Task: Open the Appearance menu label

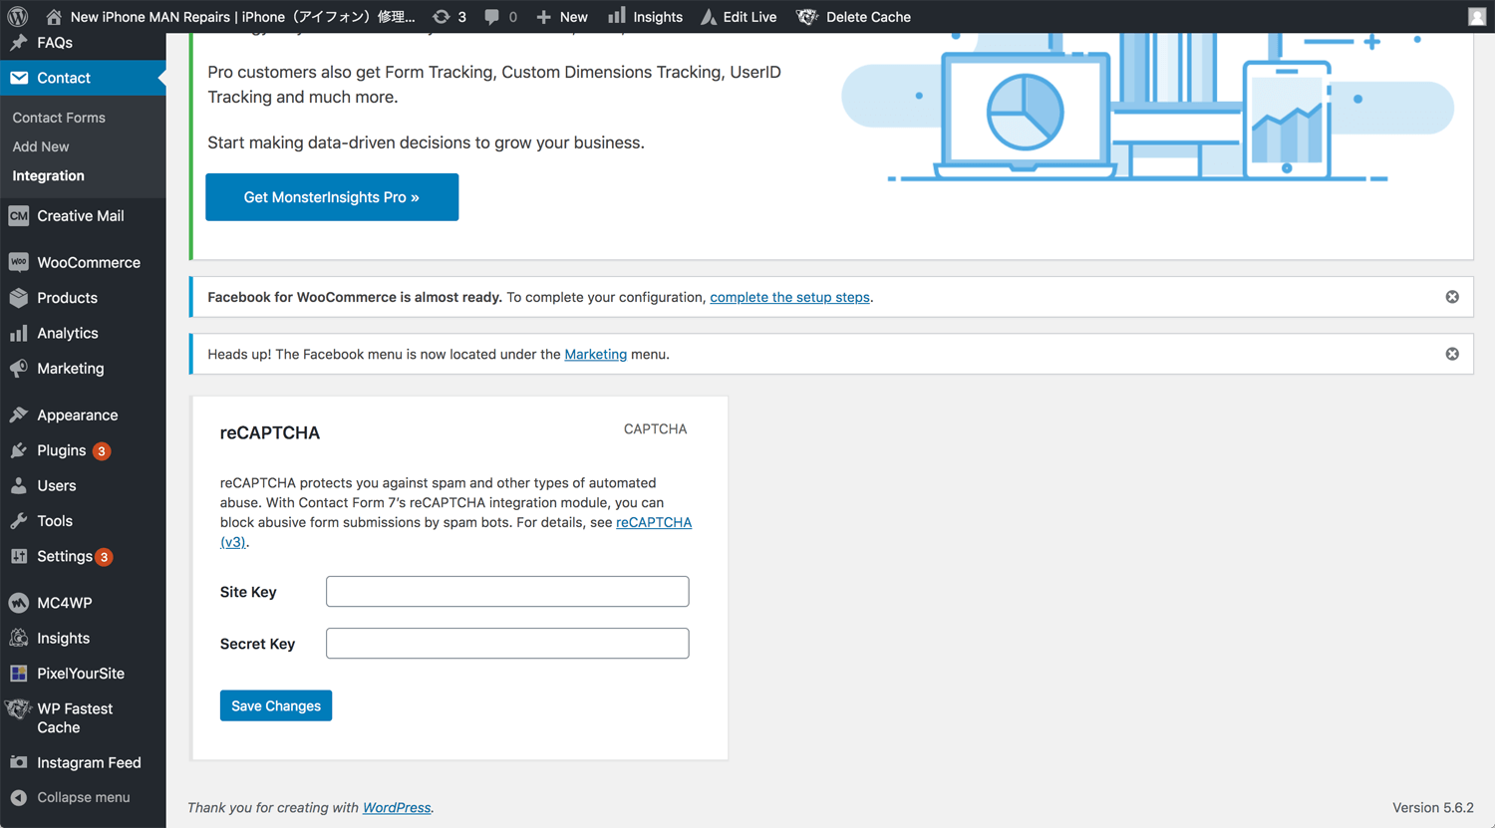Action: click(78, 415)
